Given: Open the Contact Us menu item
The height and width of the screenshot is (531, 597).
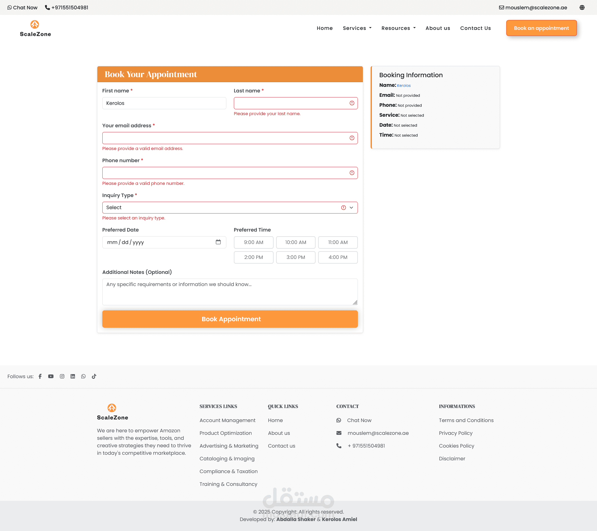Looking at the screenshot, I should (x=475, y=28).
